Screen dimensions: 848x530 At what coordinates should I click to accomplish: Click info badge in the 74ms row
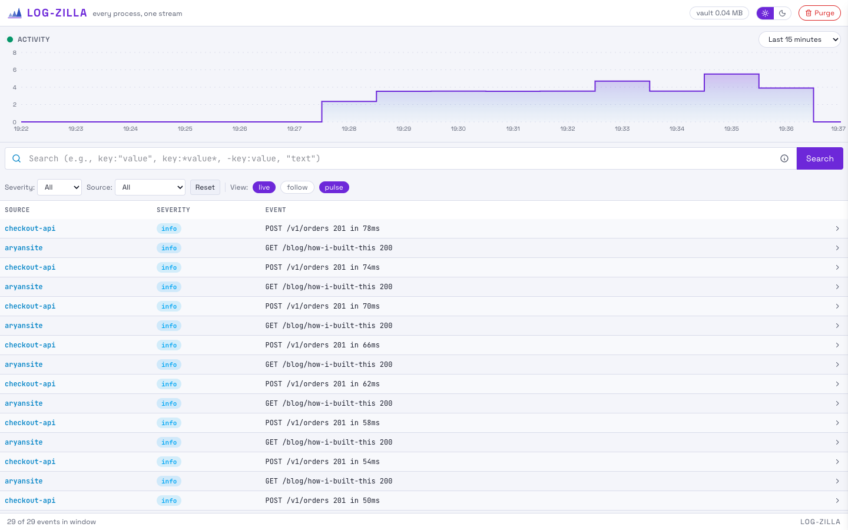pos(169,267)
